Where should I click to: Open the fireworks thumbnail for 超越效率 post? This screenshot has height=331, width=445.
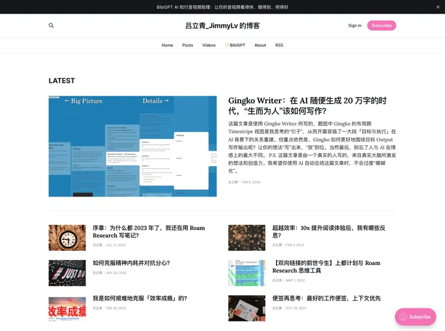(246, 238)
